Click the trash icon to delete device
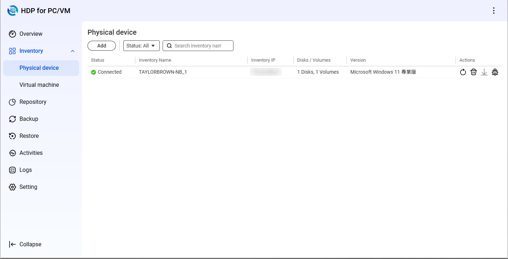508x259 pixels. click(x=473, y=72)
